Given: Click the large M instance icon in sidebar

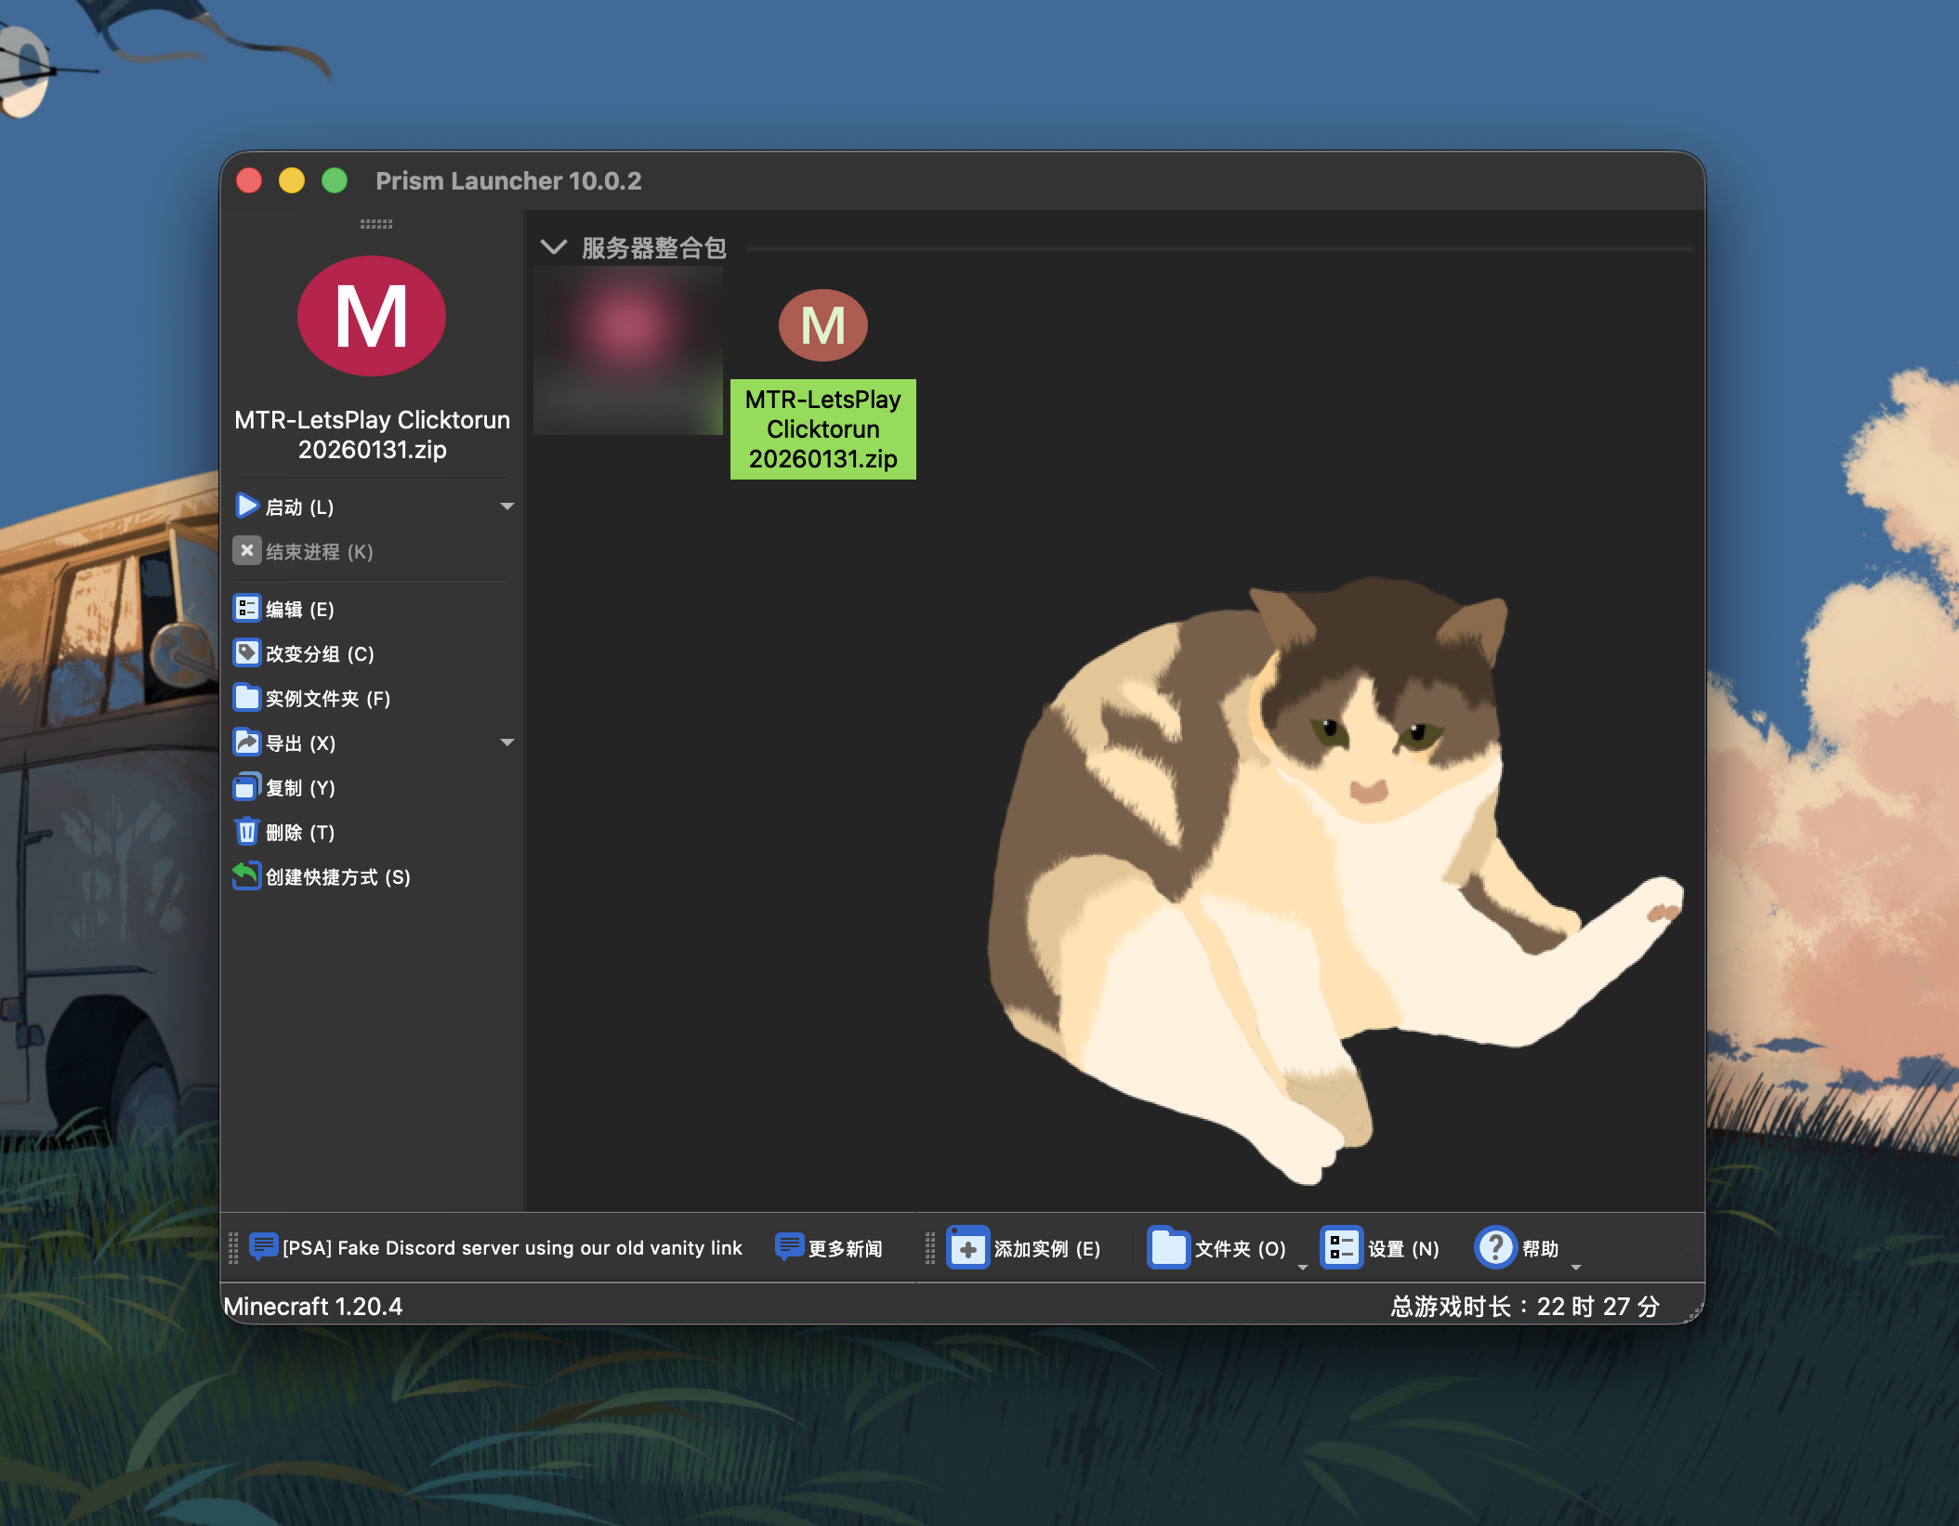Looking at the screenshot, I should pyautogui.click(x=372, y=317).
